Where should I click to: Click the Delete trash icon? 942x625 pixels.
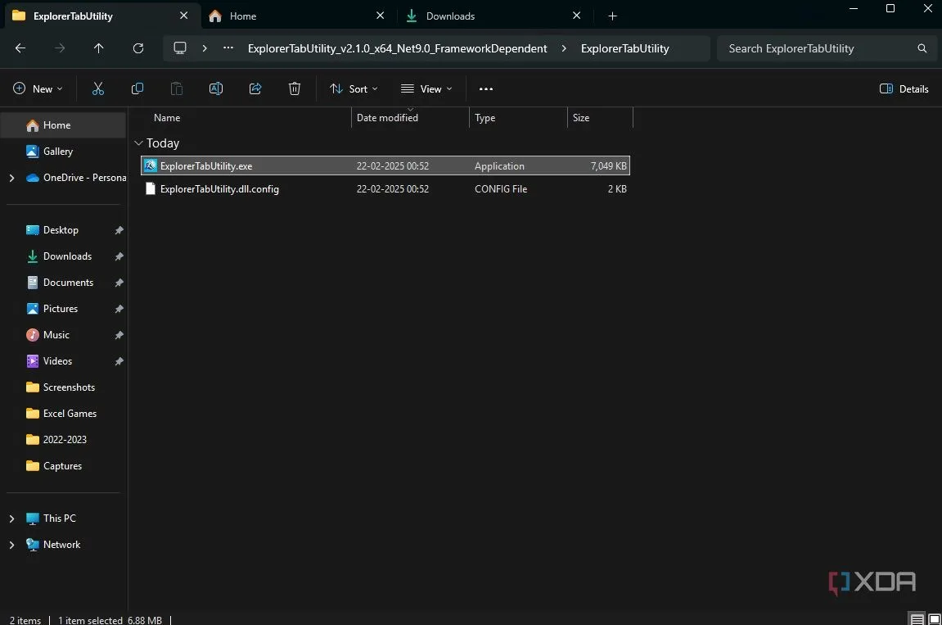tap(295, 89)
